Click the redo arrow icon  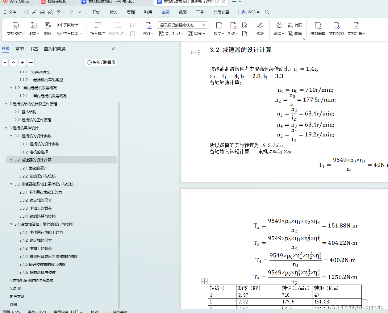click(x=71, y=12)
